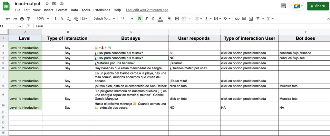Viewport: 330px width, 136px height.
Task: Open the View menu
Action: pos(37,10)
